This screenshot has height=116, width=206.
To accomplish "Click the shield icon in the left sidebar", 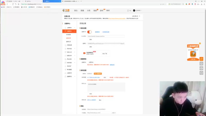I will coord(65,52).
